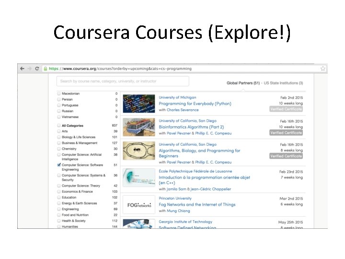Tick the Health & Society checkbox
Screen dimensions: 345x259
pyautogui.click(x=59, y=221)
